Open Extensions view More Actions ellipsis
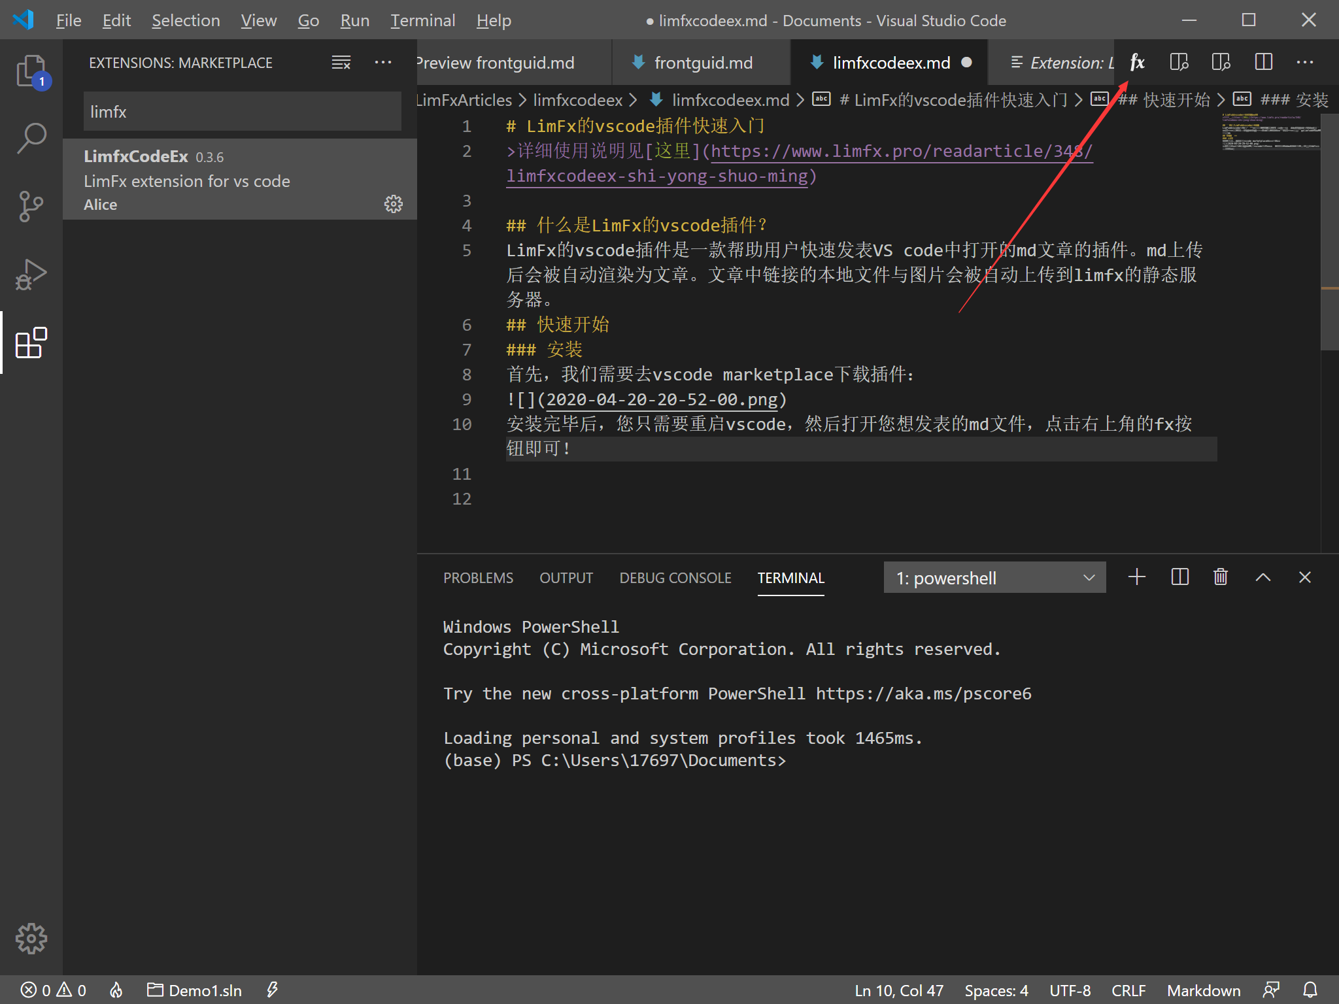The image size is (1339, 1004). [x=383, y=63]
